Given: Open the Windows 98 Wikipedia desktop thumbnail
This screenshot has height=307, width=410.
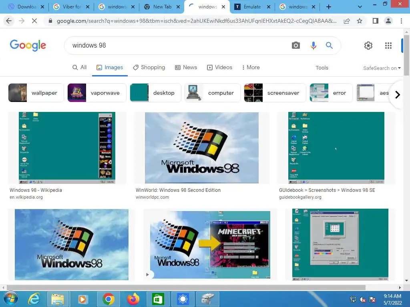Looking at the screenshot, I should point(67,148).
